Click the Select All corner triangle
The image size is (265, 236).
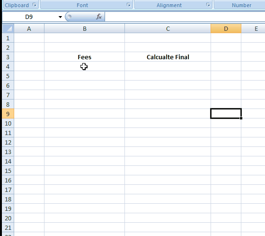pyautogui.click(x=8, y=28)
